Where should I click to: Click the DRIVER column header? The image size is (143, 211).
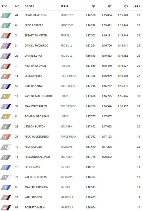29,6
